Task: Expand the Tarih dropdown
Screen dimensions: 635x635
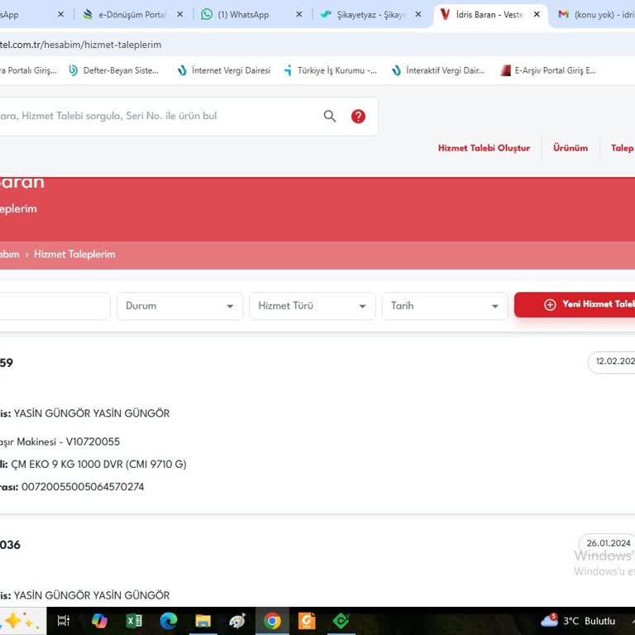Action: click(x=445, y=306)
